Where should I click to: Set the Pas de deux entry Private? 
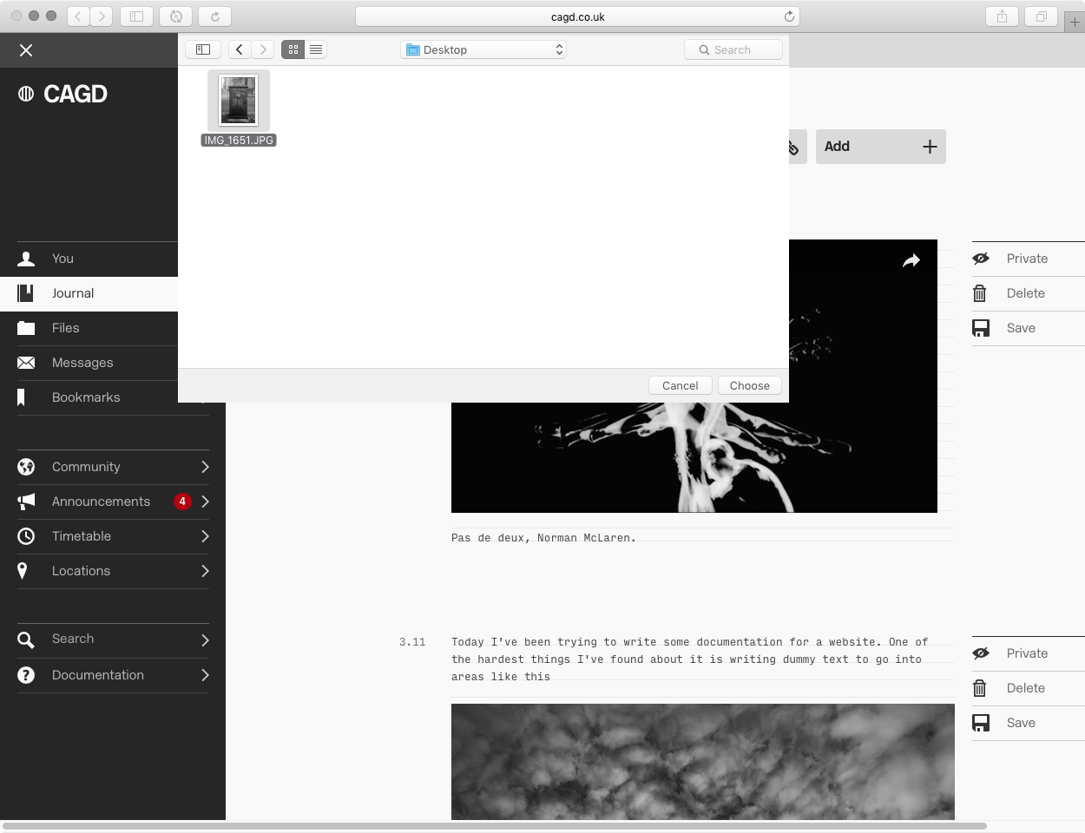coord(1029,259)
